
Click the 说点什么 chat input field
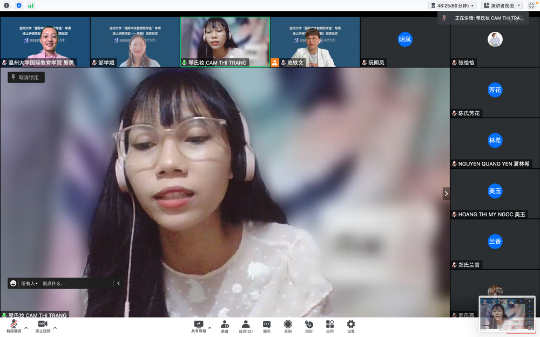[76, 283]
